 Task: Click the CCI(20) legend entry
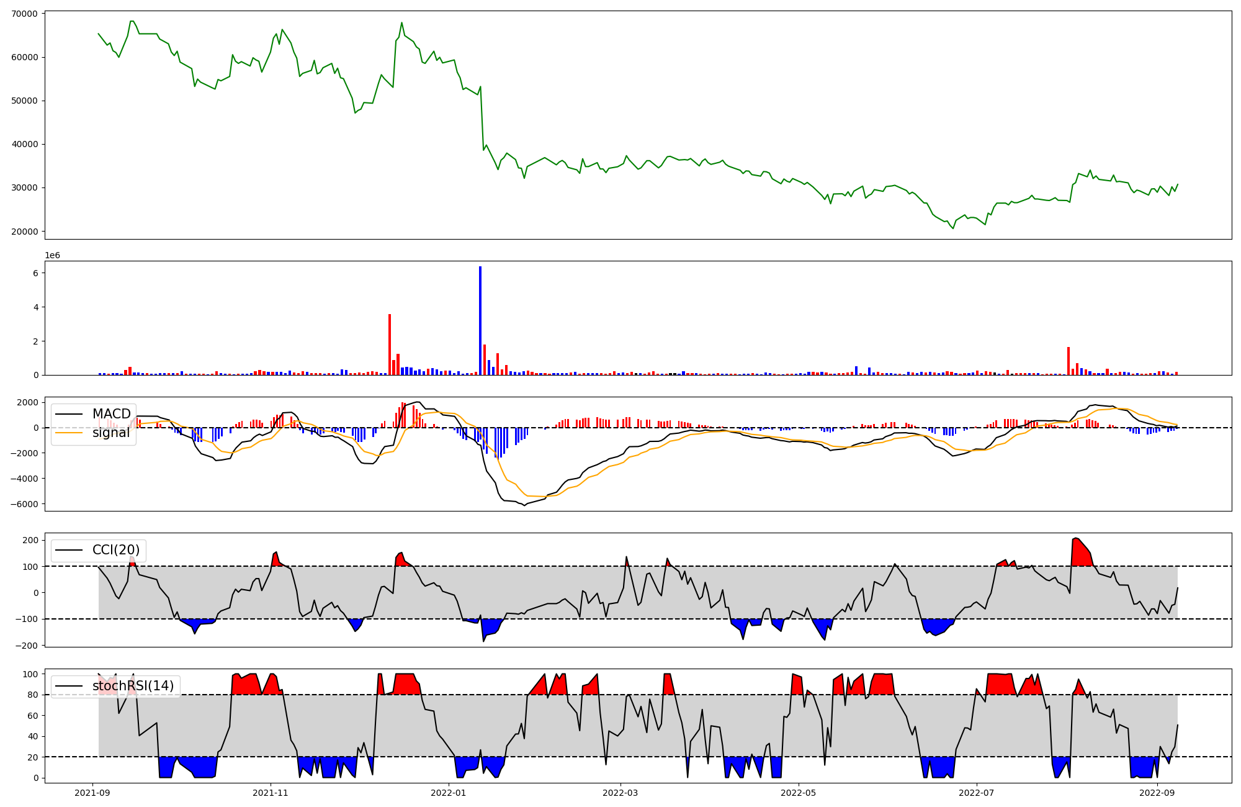(115, 550)
